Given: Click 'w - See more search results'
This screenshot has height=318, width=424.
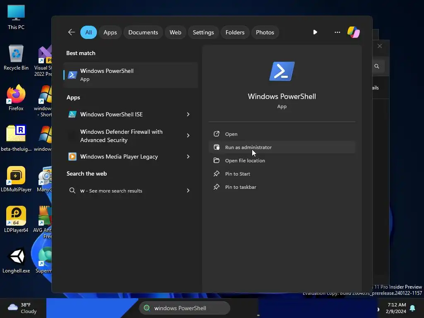Looking at the screenshot, I should [x=130, y=190].
